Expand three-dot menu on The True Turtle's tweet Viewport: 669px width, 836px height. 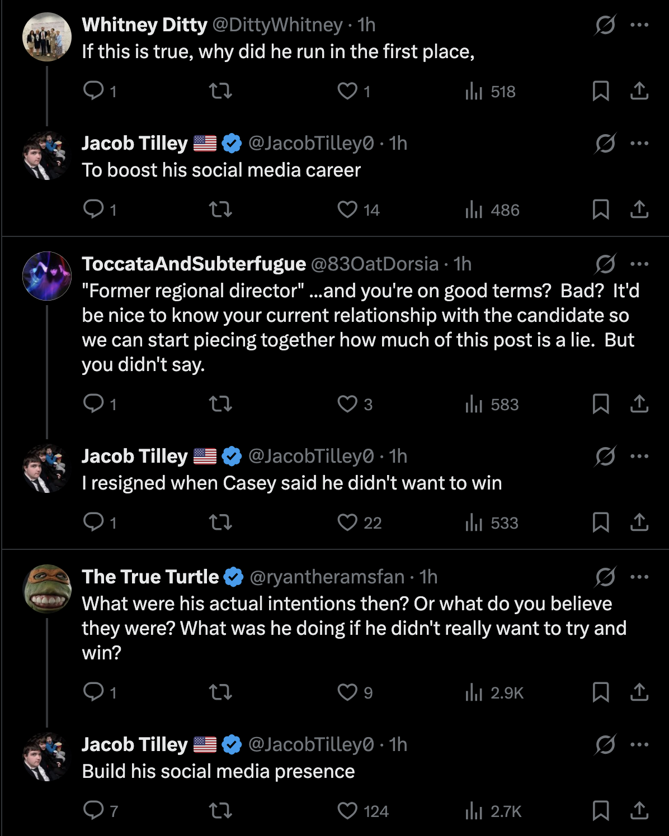(x=639, y=577)
